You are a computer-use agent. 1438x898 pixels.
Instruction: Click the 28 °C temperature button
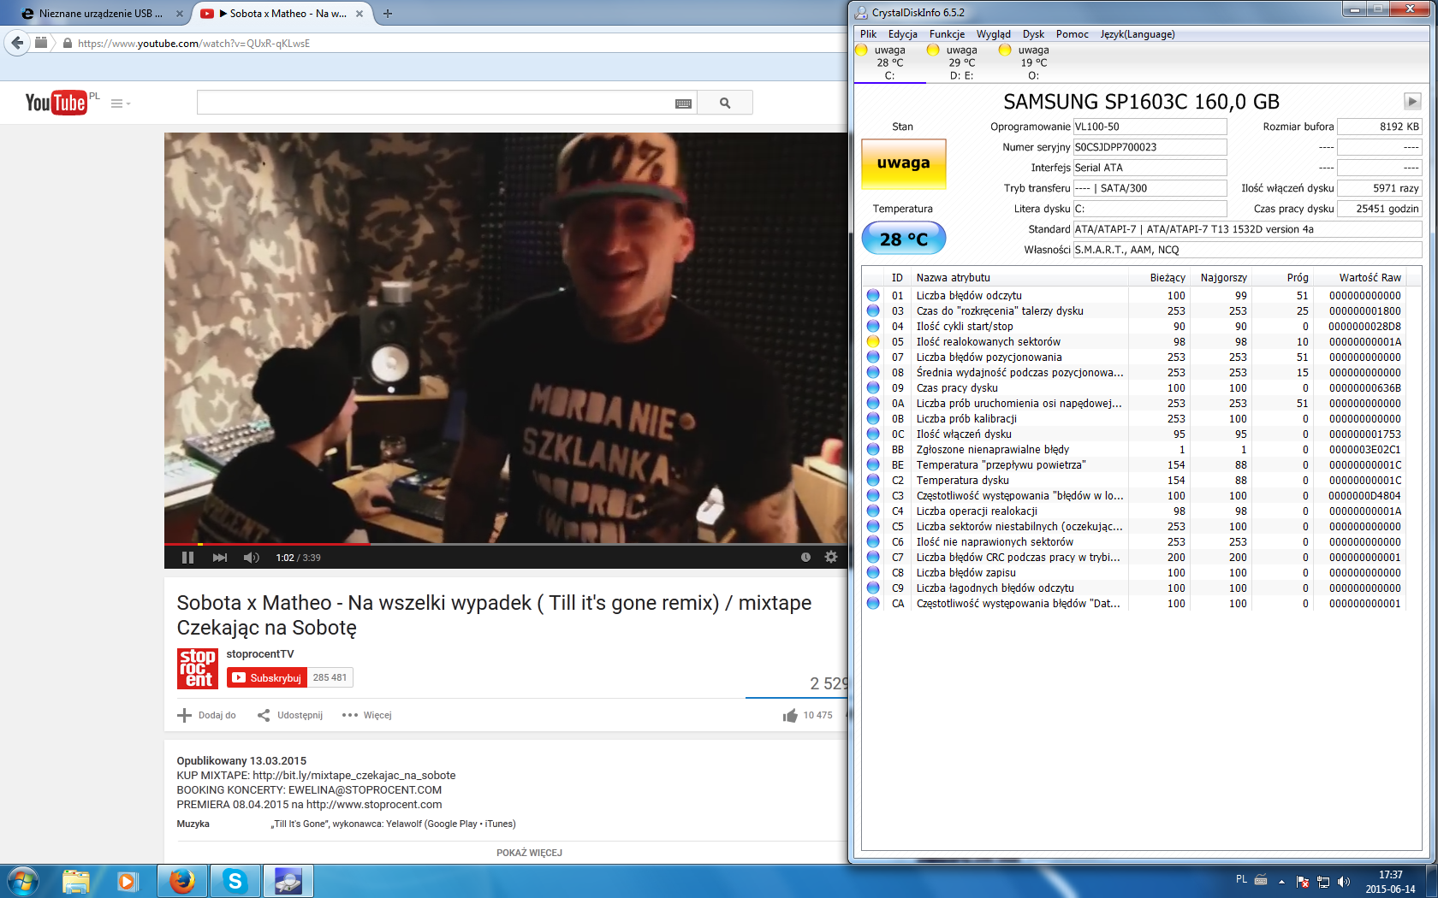[x=904, y=239]
